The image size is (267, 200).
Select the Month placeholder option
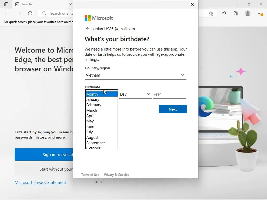coord(101,94)
